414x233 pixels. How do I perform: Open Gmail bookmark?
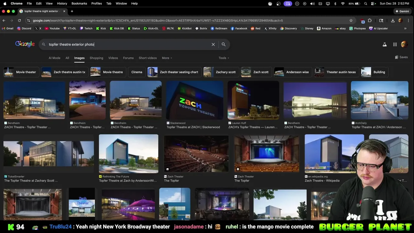(7, 28)
